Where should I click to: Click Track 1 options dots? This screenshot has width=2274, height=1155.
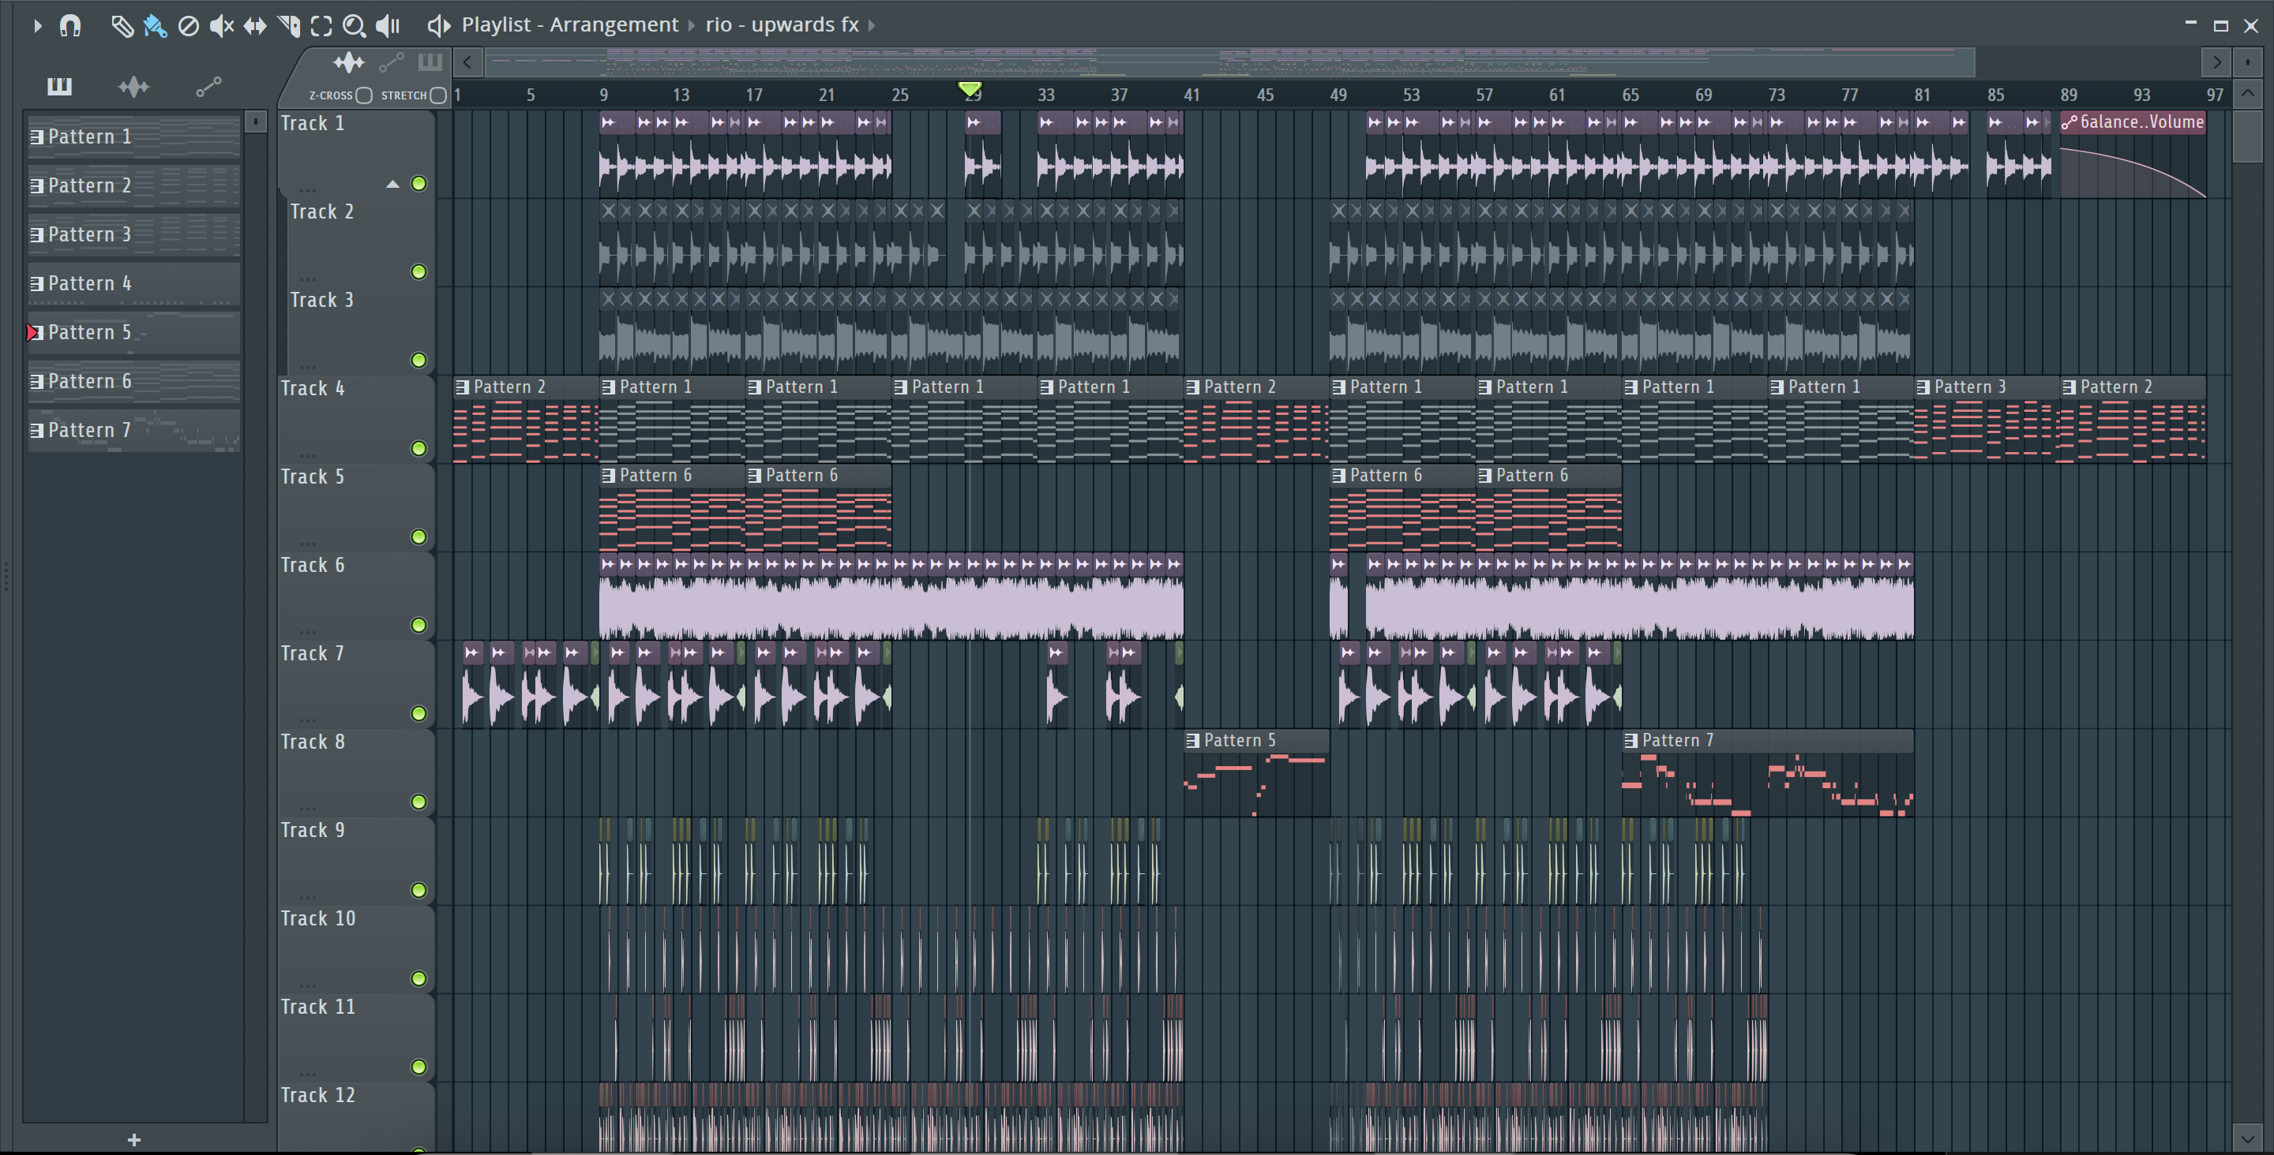[307, 189]
